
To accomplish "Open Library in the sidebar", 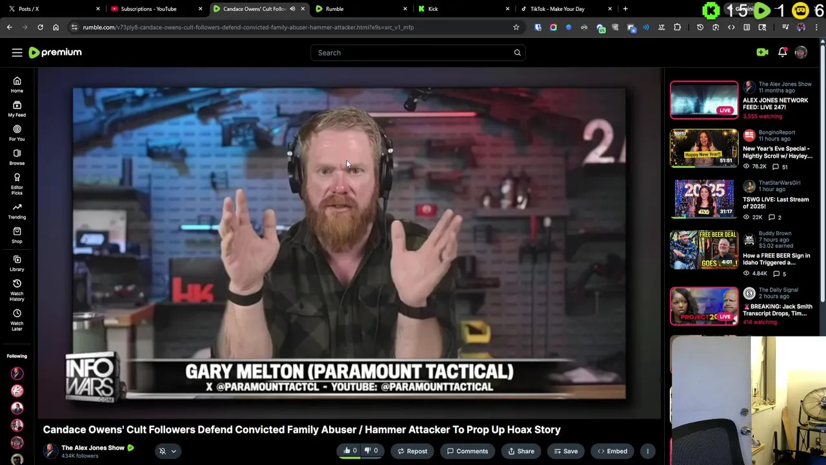I will 17,263.
